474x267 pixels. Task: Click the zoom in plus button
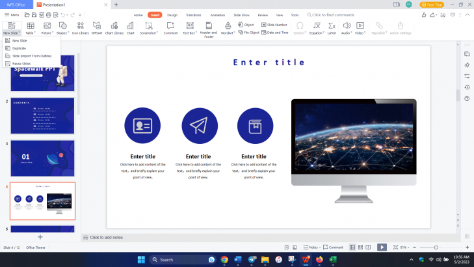tap(467, 247)
